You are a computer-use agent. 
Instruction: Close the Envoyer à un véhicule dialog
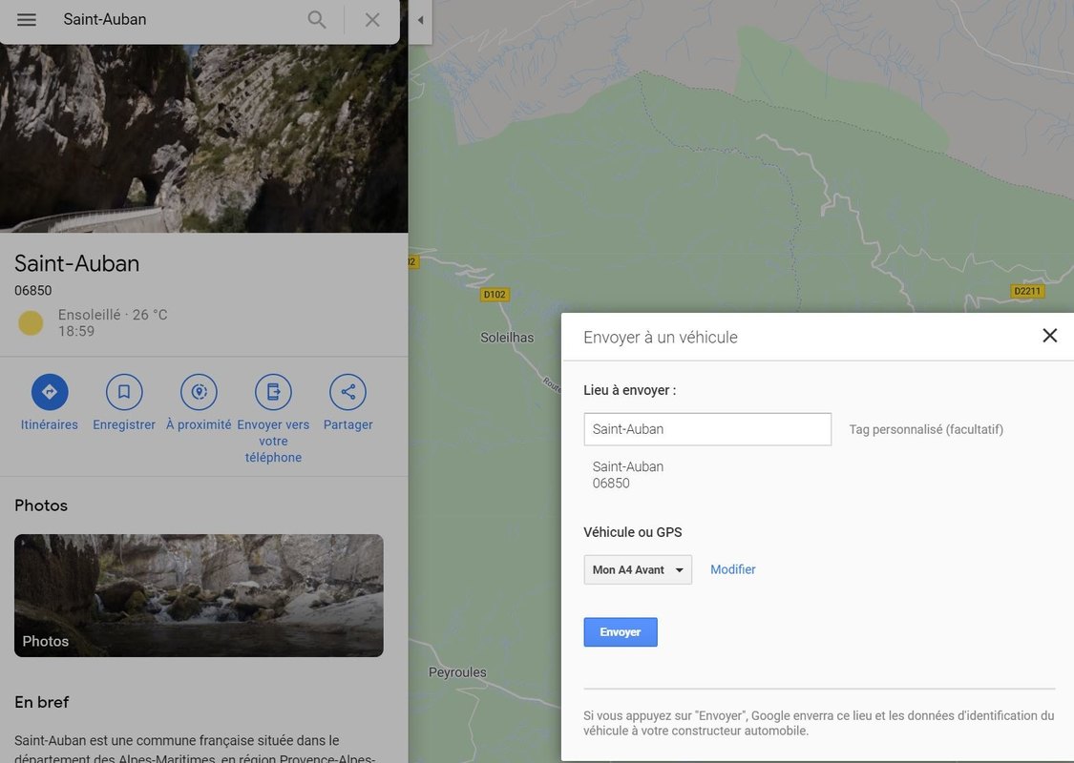point(1049,336)
